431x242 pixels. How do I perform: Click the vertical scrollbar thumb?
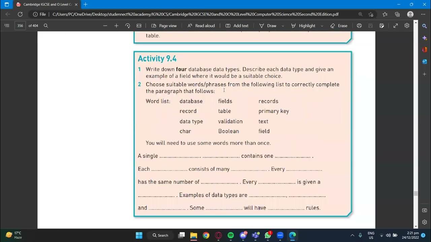(416, 193)
